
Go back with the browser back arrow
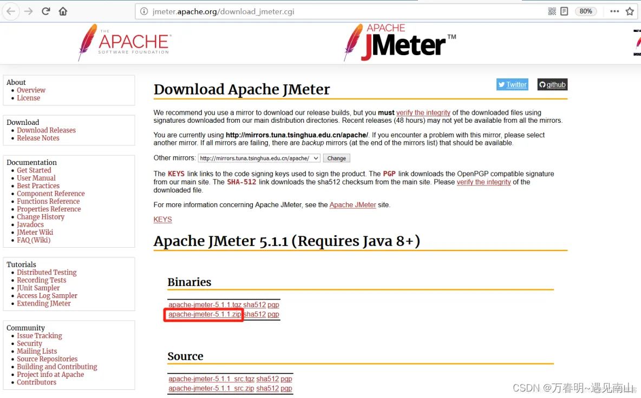11,11
